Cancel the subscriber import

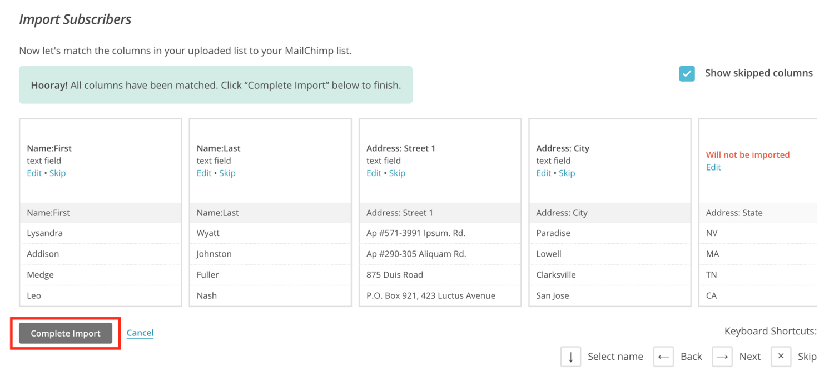point(140,333)
